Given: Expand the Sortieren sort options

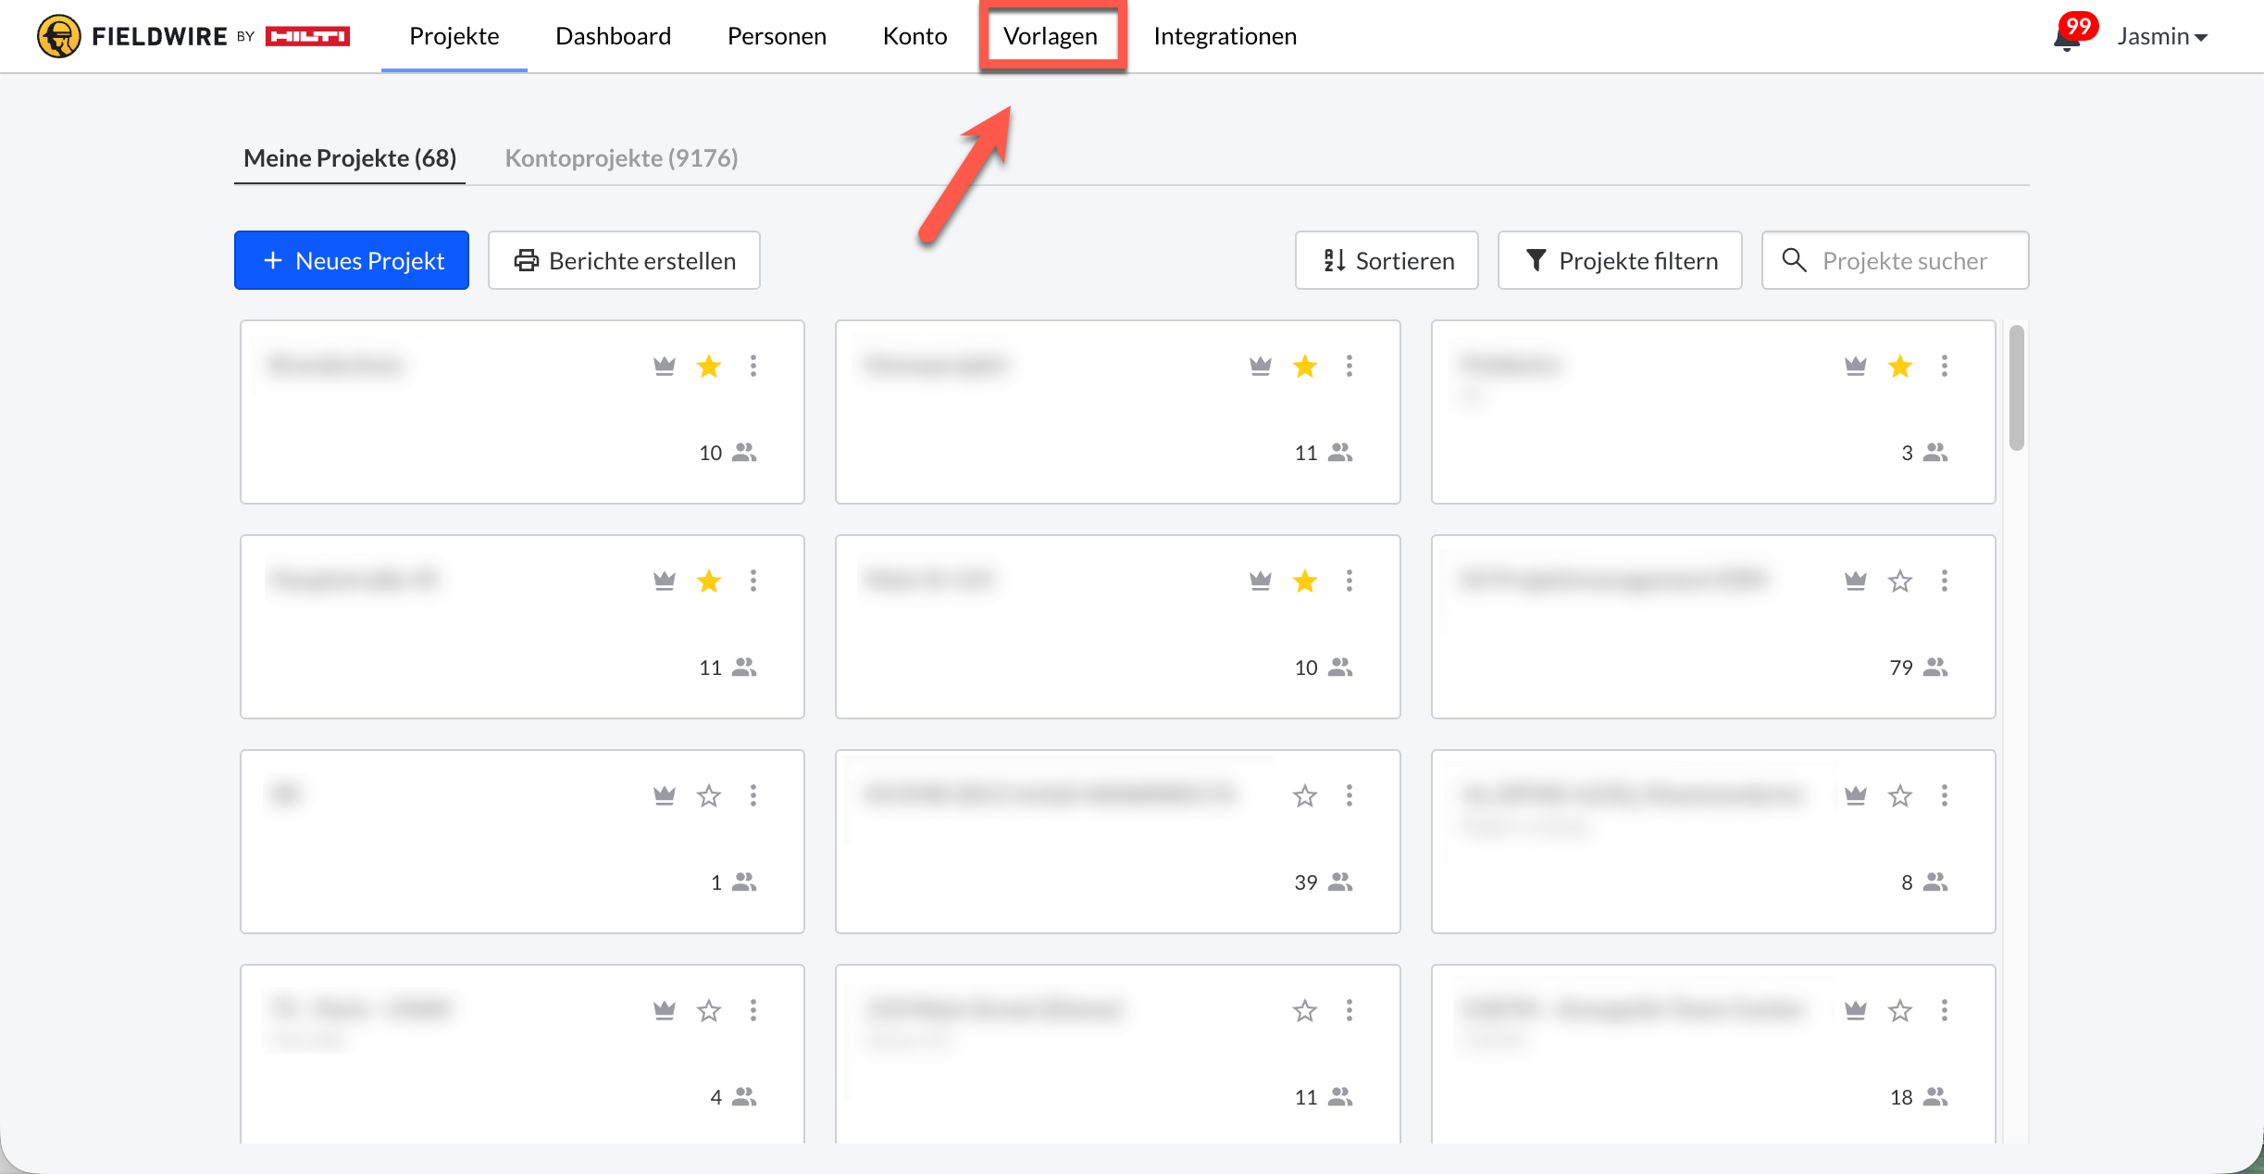Looking at the screenshot, I should tap(1387, 260).
